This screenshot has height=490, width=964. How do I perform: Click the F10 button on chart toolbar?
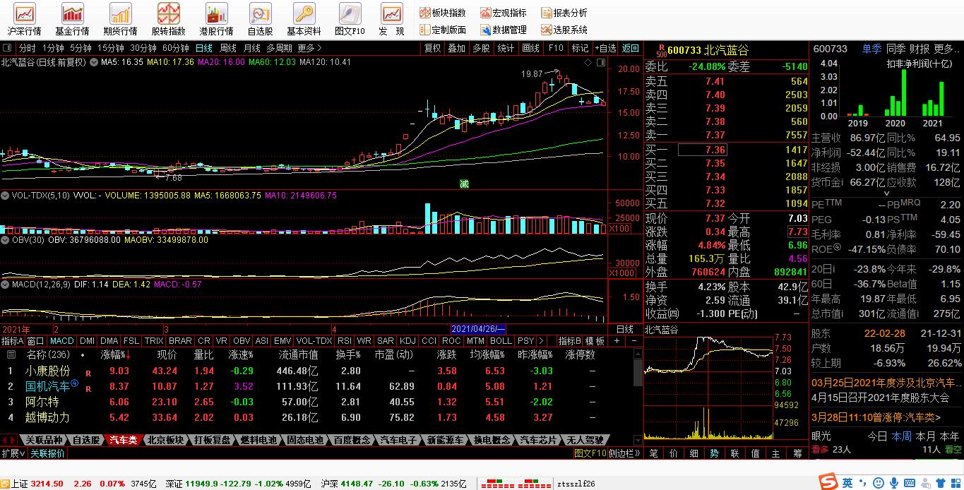(x=556, y=48)
